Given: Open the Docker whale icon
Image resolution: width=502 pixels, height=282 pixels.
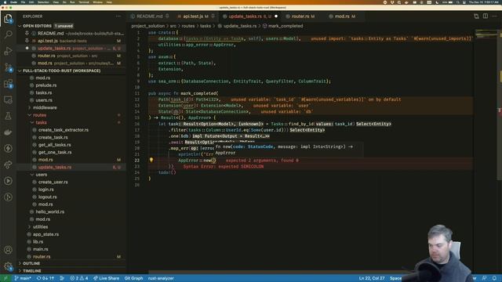Looking at the screenshot, I should [8, 132].
